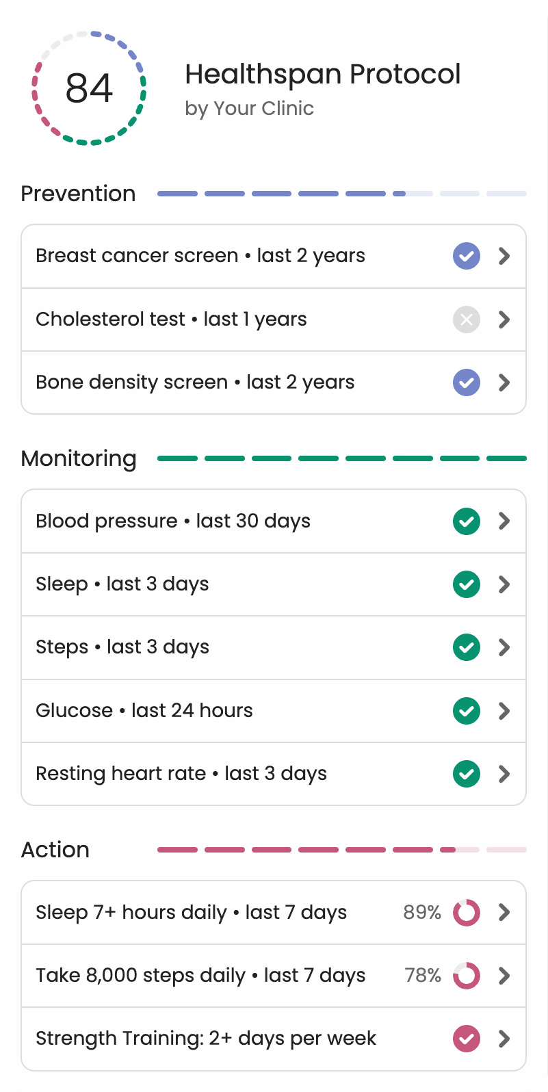The width and height of the screenshot is (548, 1092).
Task: Toggle the Blood pressure check circle
Action: 467,521
